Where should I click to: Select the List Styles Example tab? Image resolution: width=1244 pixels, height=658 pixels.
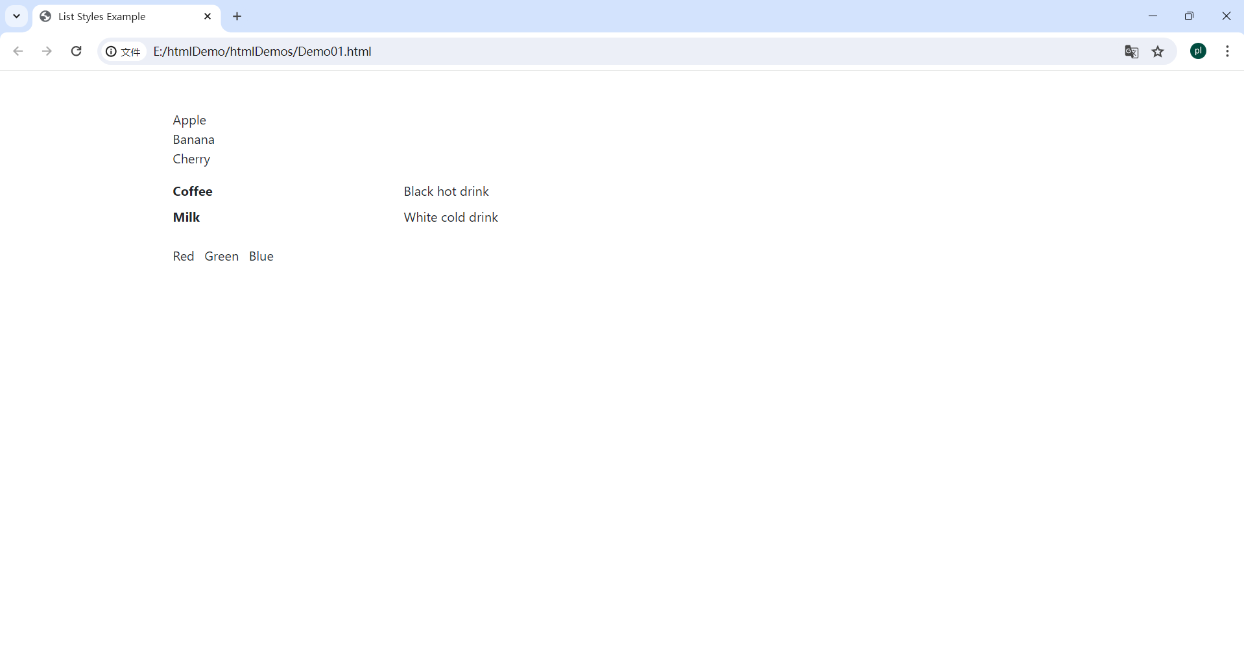pos(126,17)
